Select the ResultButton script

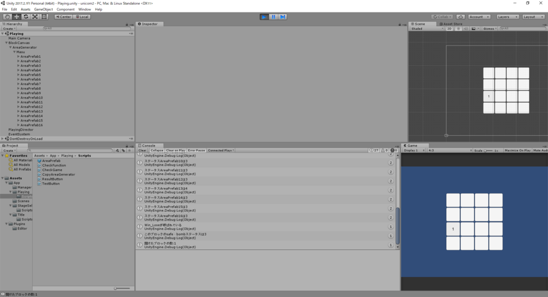[50, 179]
